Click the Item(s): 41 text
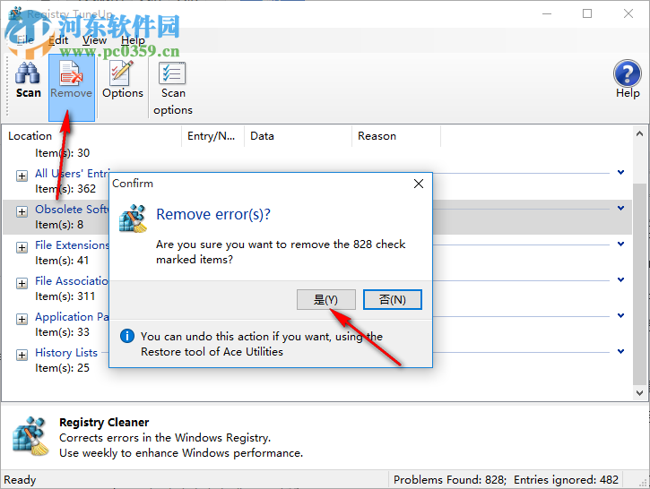Screen dimensions: 650x489 (62, 261)
